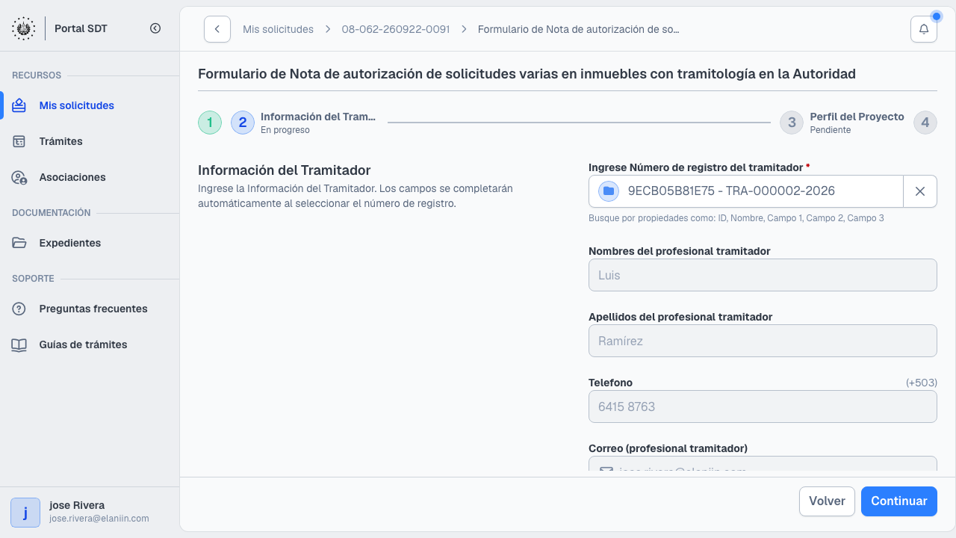
Task: Click the Mis solicitudes sidebar icon
Action: 19,105
